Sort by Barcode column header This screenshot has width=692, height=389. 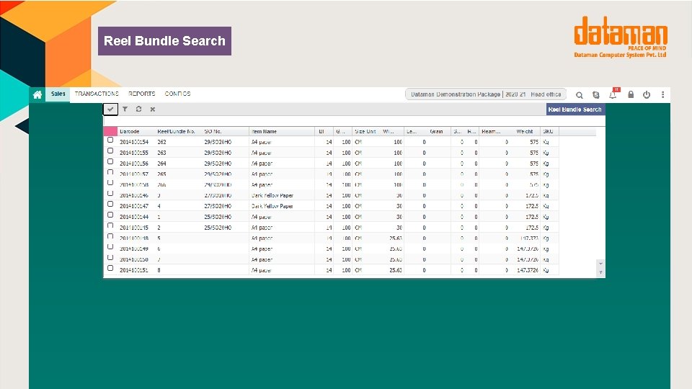[x=130, y=131]
